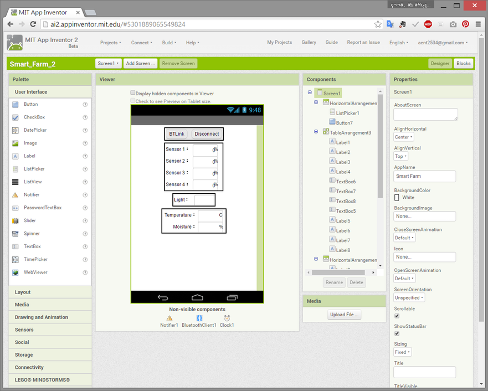The width and height of the screenshot is (488, 391).
Task: Select the Clock1 non-visible component icon
Action: 227,318
